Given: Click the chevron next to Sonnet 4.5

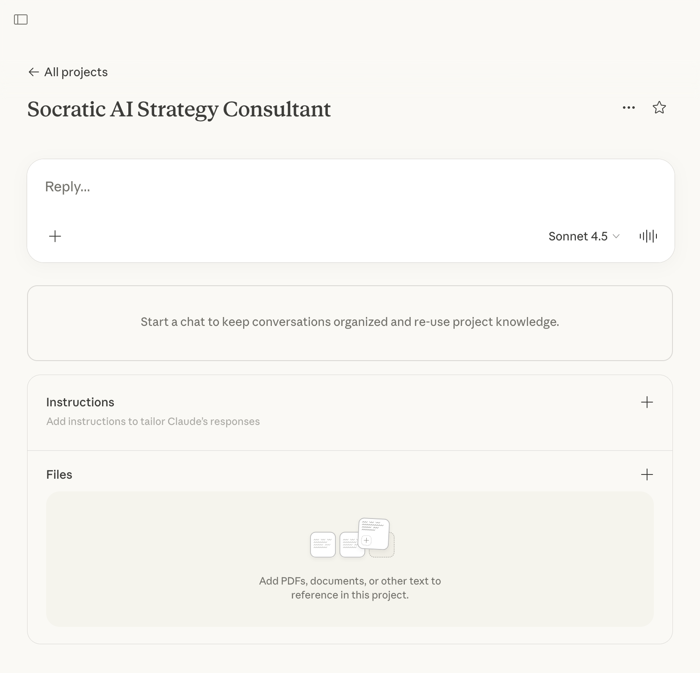Looking at the screenshot, I should (x=617, y=236).
